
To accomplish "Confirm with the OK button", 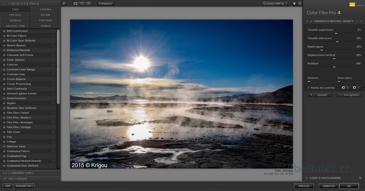I will point(349,186).
